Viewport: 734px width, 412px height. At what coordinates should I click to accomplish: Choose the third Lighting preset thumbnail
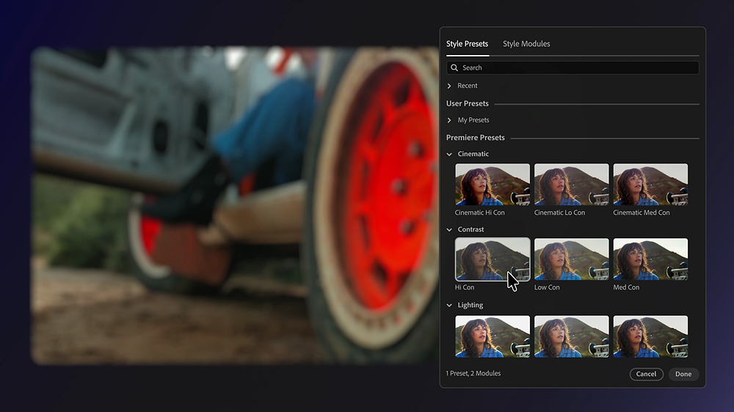tap(650, 336)
